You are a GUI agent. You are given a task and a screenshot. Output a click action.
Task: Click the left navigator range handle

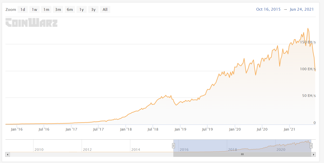(173, 146)
